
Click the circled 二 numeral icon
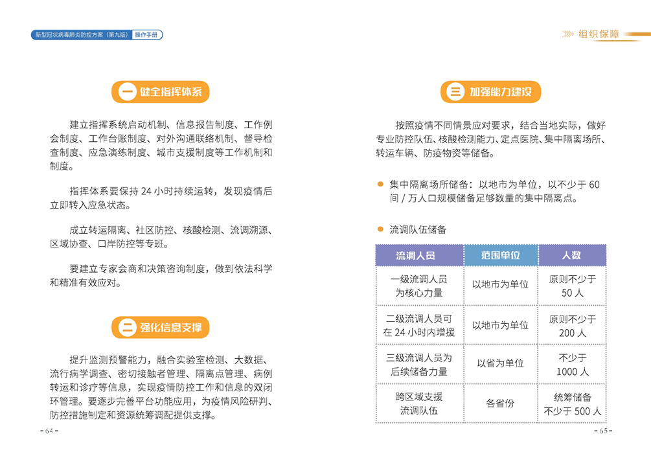tap(126, 327)
